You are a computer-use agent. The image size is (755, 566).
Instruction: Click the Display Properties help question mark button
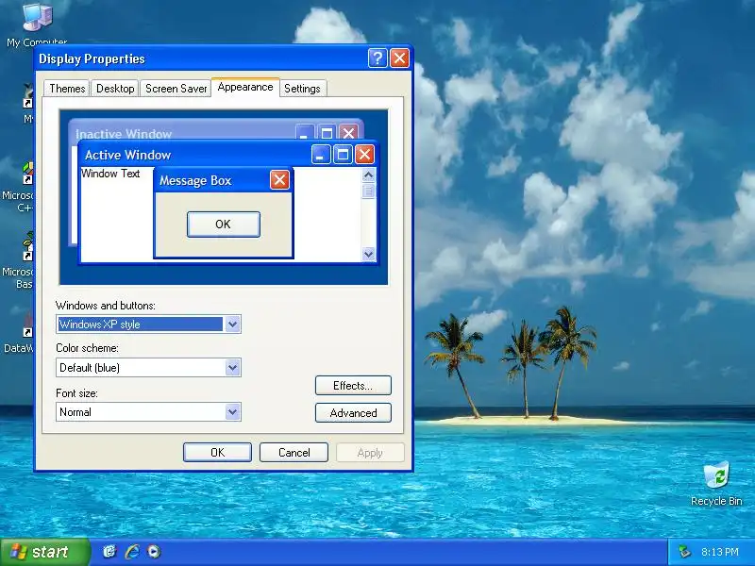377,58
